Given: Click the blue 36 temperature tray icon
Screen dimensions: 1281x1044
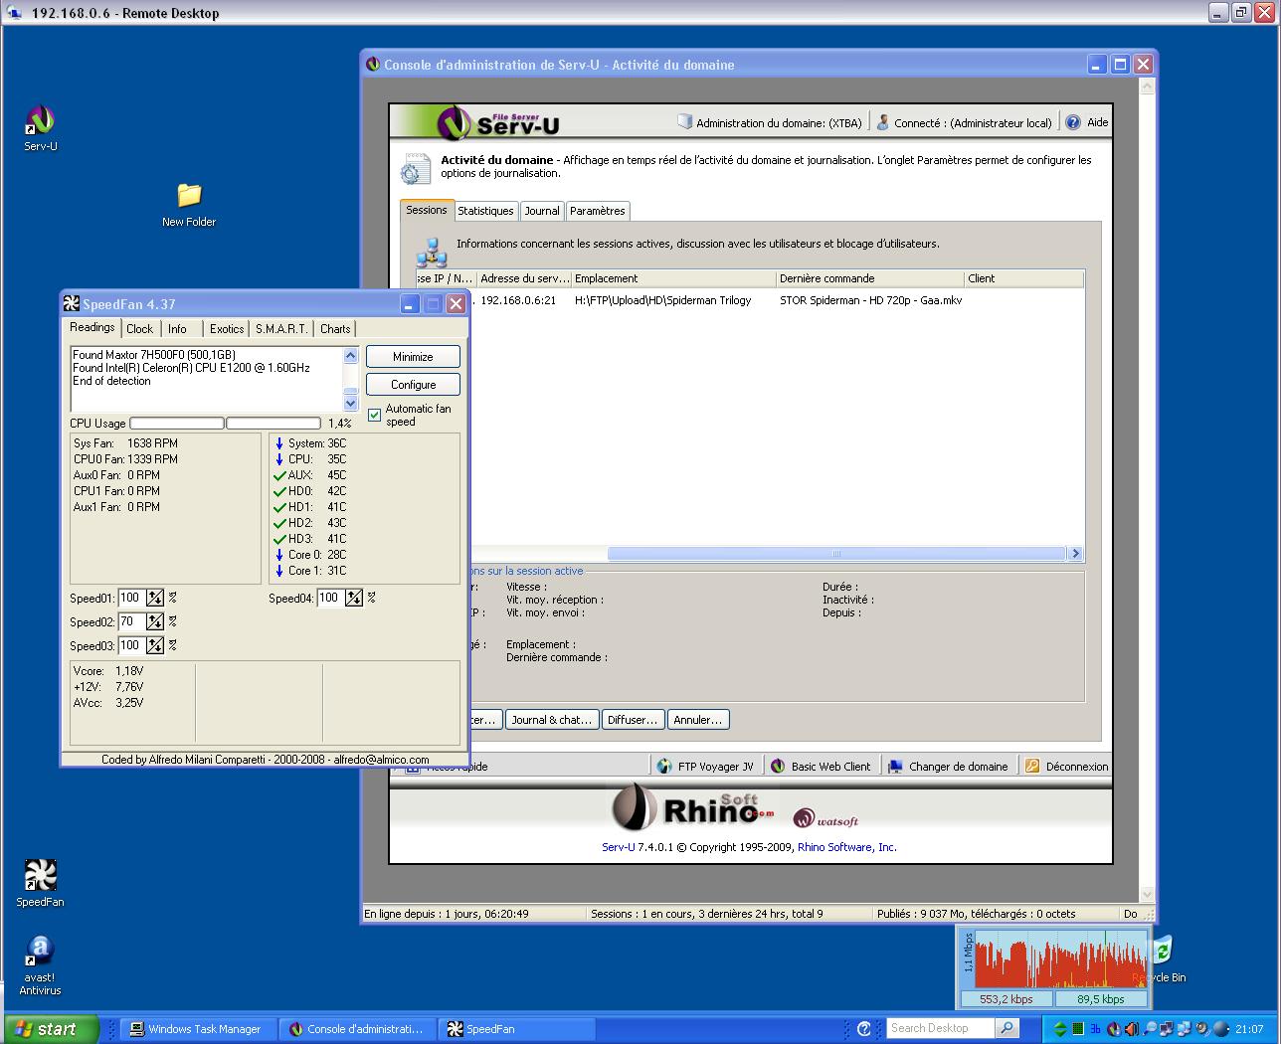Looking at the screenshot, I should [1096, 1029].
